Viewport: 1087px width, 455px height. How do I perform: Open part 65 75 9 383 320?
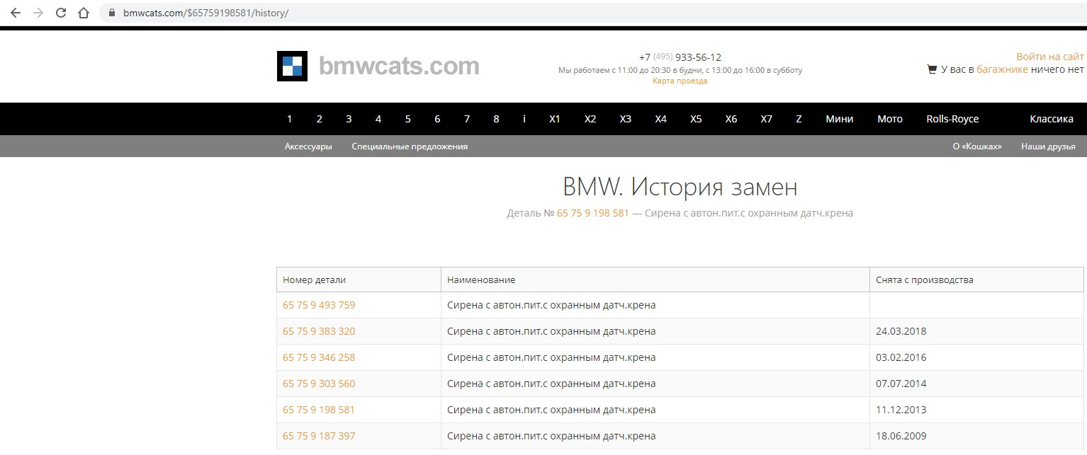pos(319,331)
